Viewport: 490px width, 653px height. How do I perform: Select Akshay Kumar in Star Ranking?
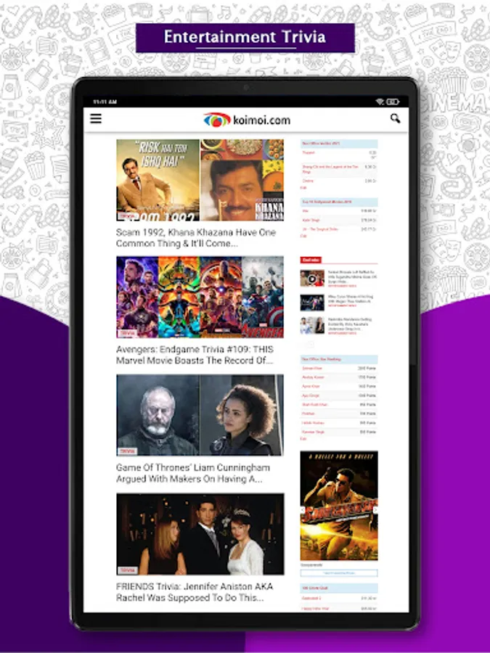[x=339, y=377]
